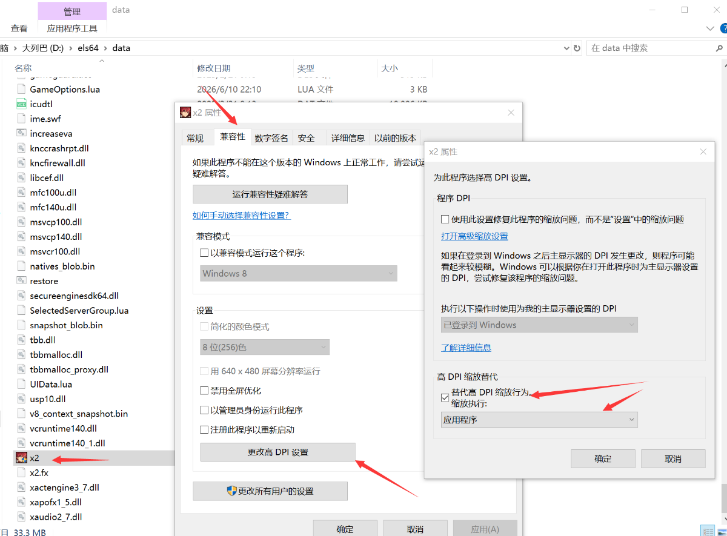
Task: Collapse the ribbon with the chevron icon
Action: pos(710,28)
